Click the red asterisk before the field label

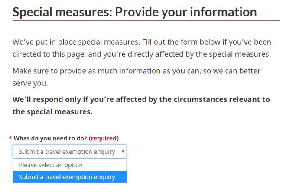click(x=10, y=139)
